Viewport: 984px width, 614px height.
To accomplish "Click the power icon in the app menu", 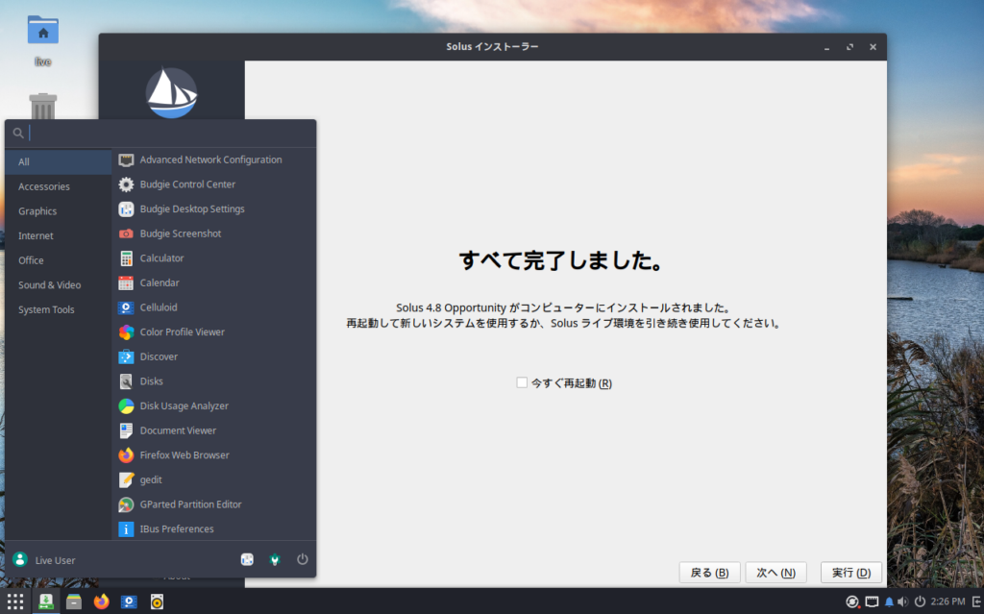I will pos(302,559).
